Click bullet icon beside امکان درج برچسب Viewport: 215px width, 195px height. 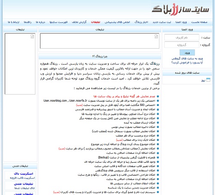tap(158, 136)
